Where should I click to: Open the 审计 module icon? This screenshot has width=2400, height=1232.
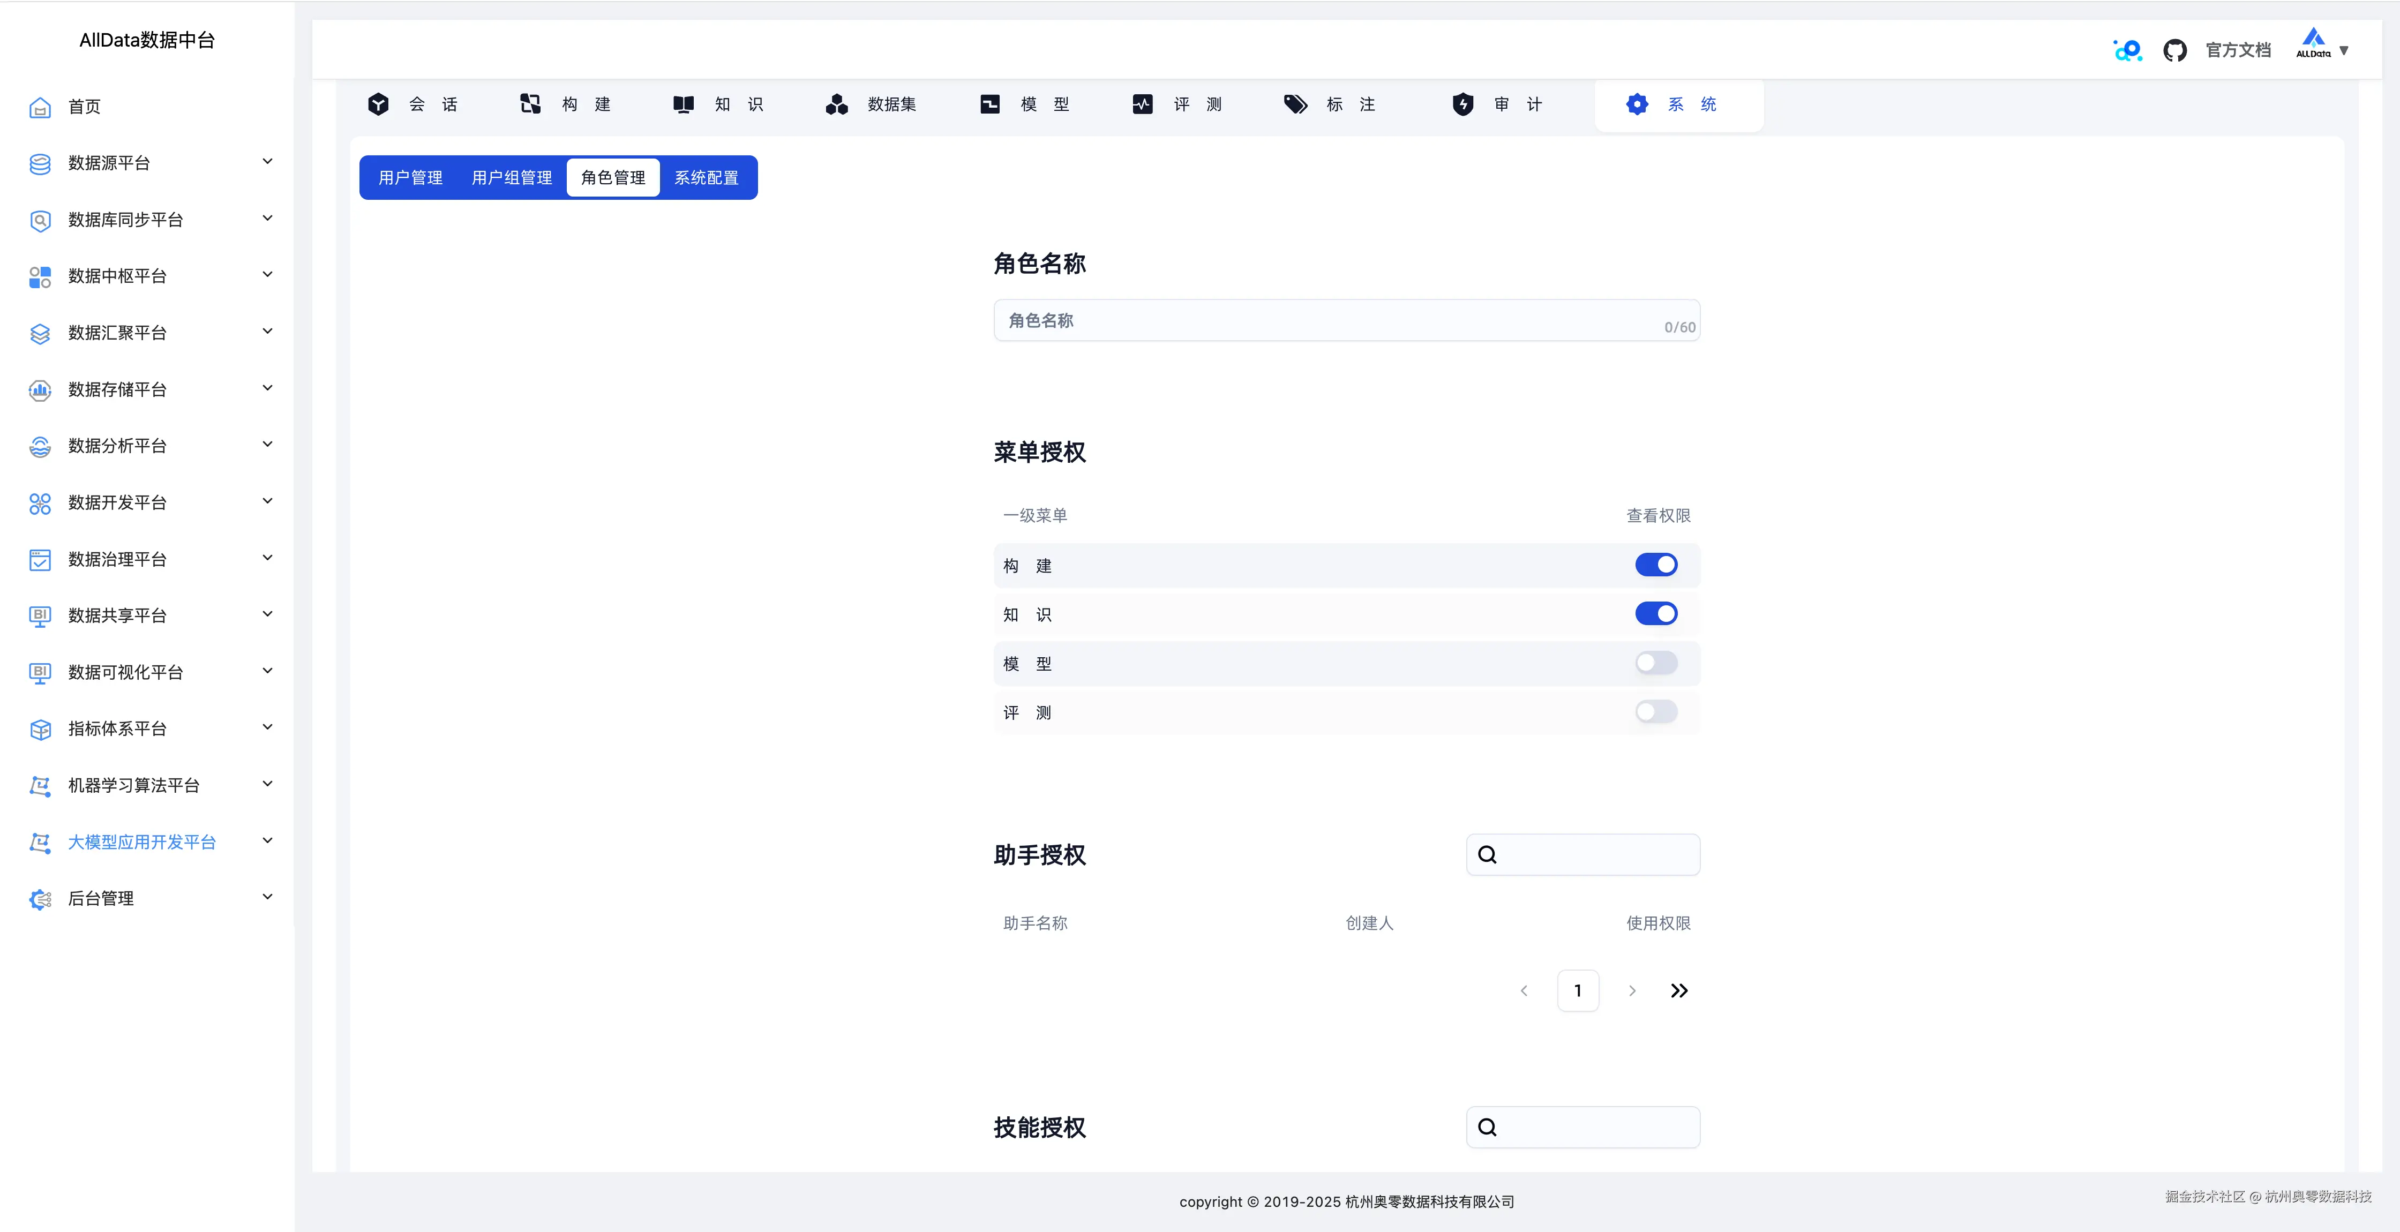(x=1464, y=104)
